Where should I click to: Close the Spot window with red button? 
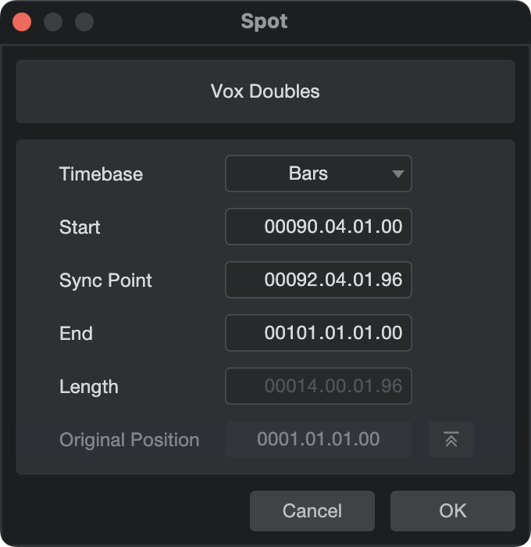(22, 22)
